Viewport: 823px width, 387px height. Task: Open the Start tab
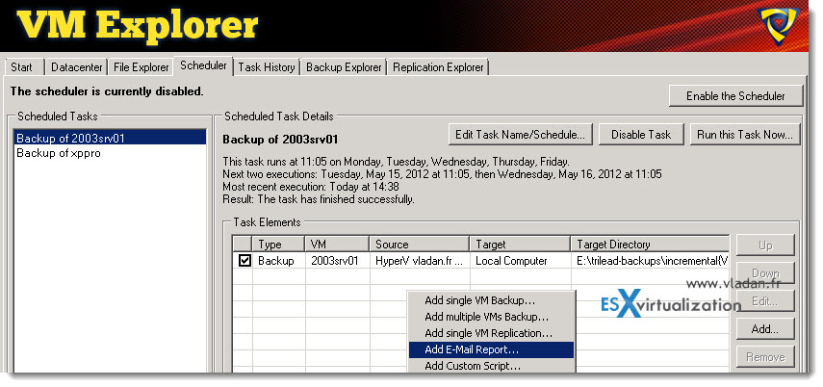[x=22, y=67]
